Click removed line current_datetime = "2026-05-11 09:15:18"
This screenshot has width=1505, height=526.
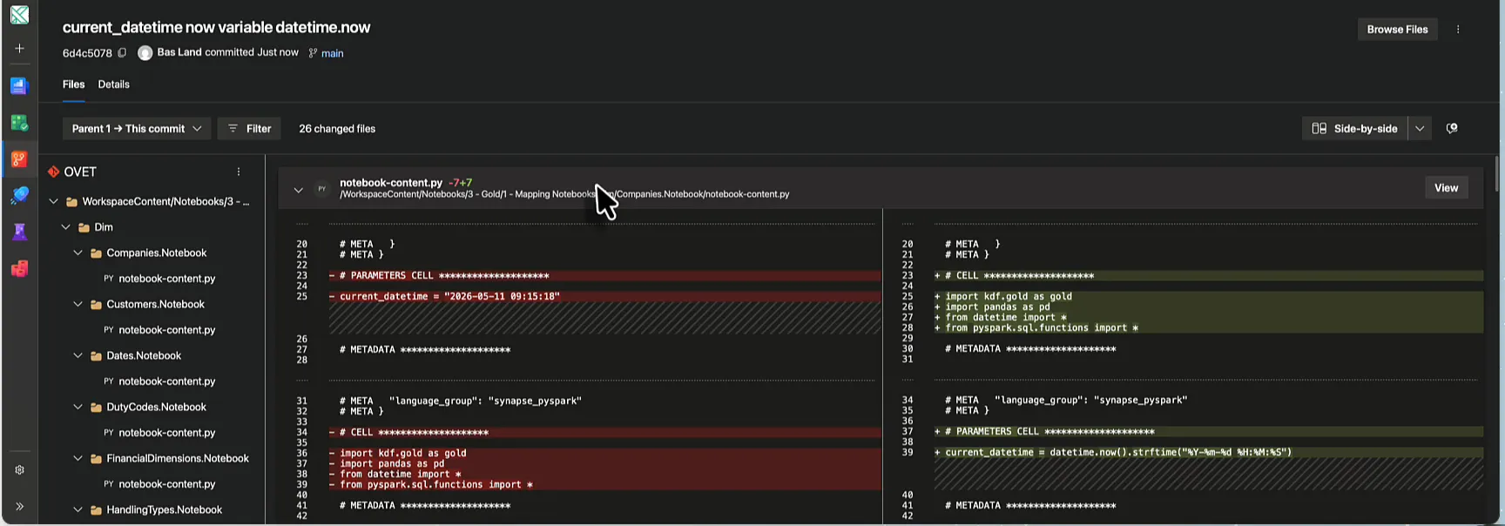604,297
